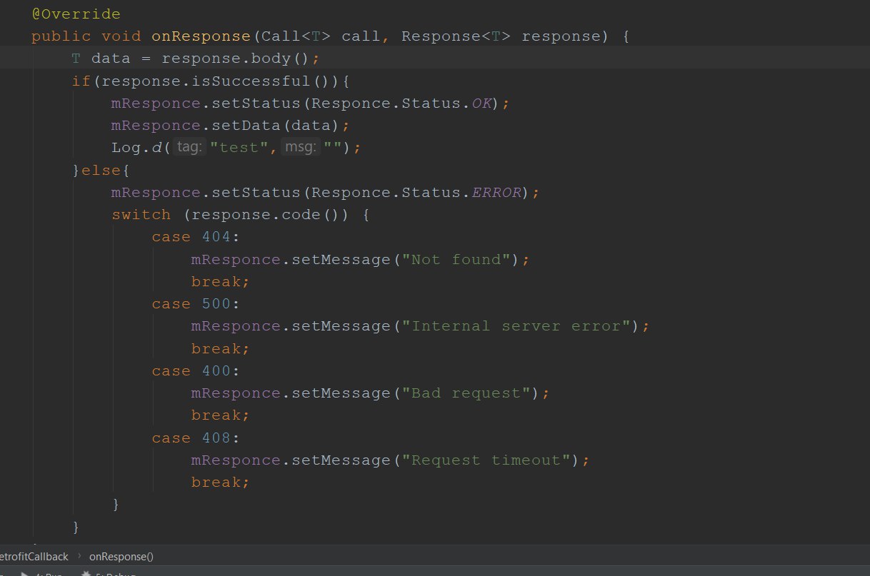
Task: Open the Run tool window icon
Action: coord(24,573)
